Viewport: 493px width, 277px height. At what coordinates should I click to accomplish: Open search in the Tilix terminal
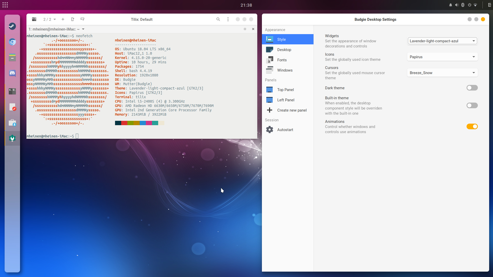(218, 19)
